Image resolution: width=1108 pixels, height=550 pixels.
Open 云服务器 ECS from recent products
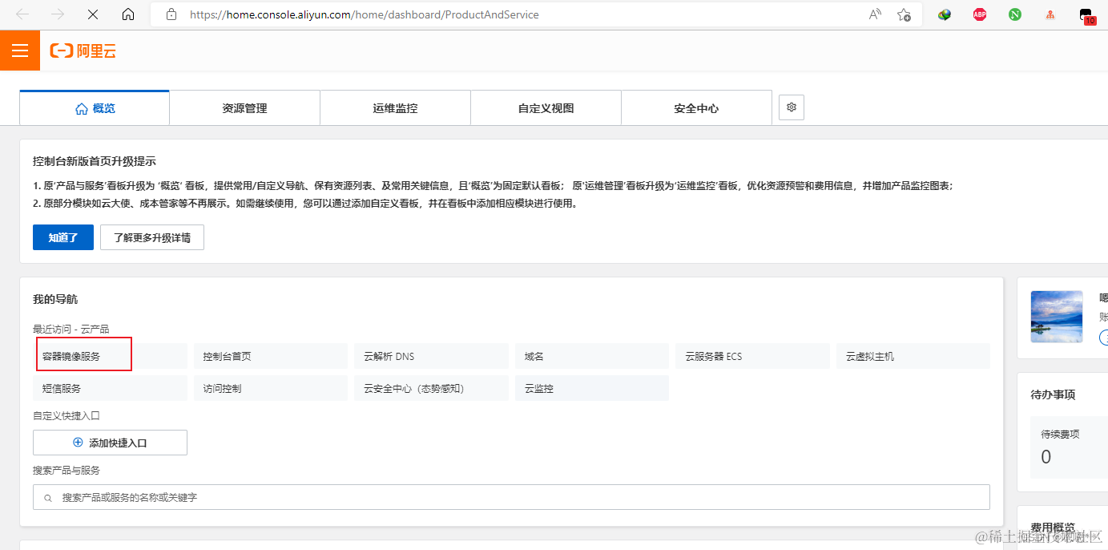pos(751,355)
